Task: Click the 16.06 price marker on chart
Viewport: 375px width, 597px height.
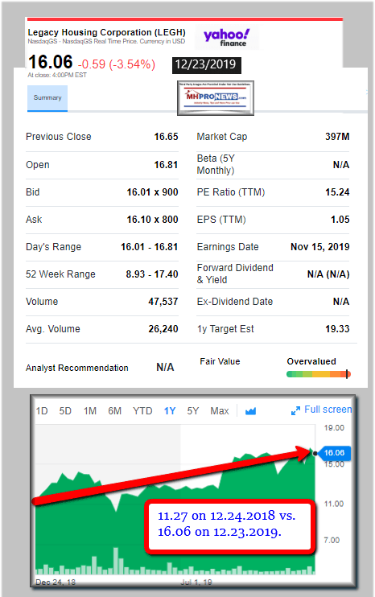Action: [334, 453]
